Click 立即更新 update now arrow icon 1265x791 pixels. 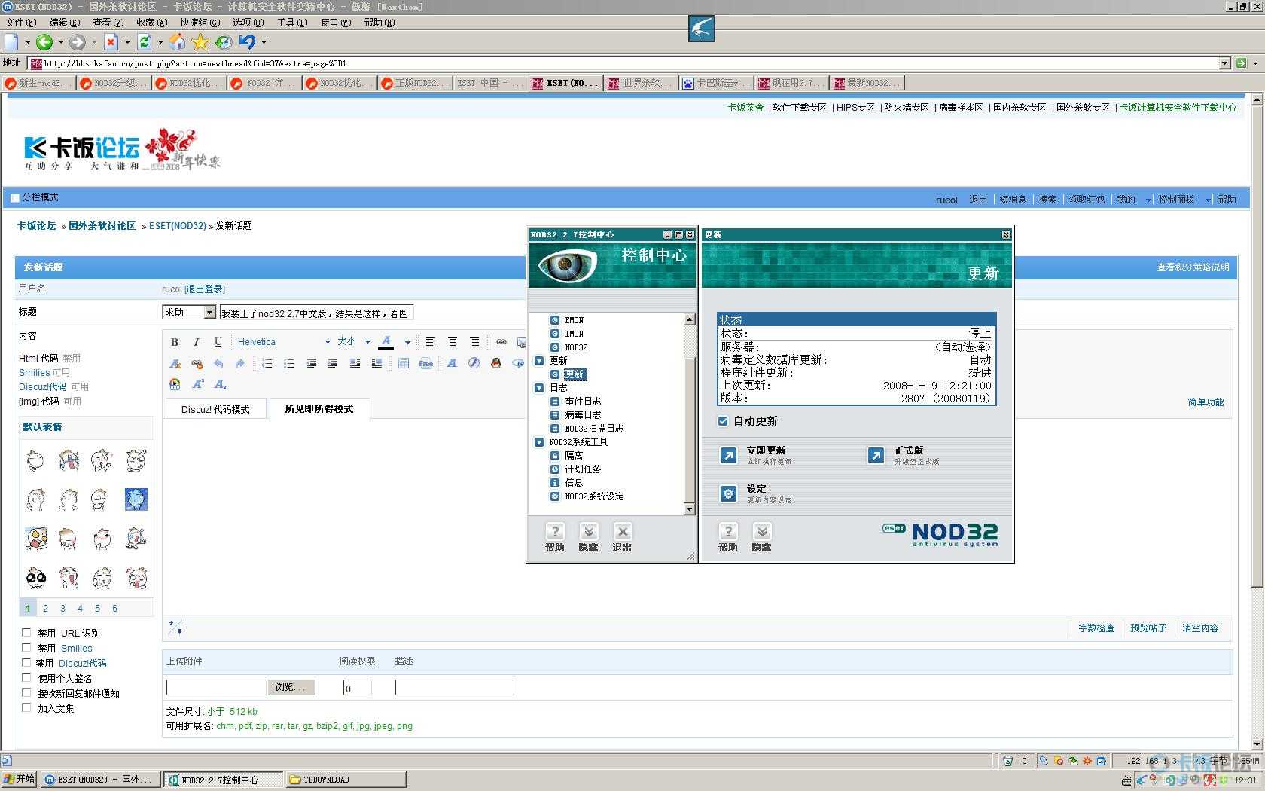(x=728, y=455)
